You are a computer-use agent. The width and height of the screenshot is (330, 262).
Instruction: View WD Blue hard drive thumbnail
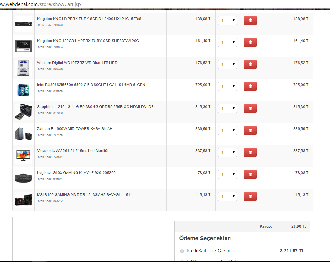(23, 68)
